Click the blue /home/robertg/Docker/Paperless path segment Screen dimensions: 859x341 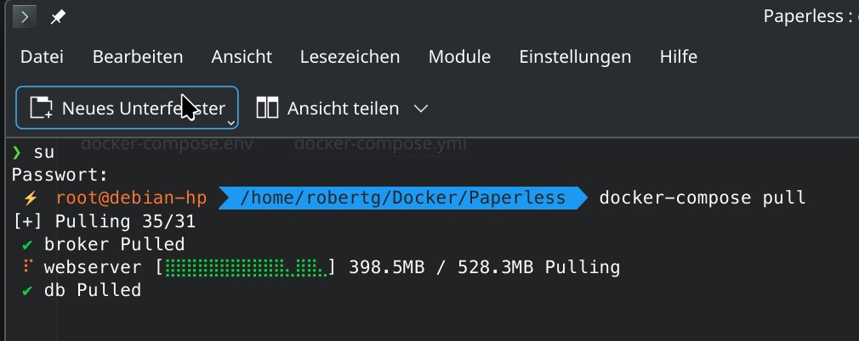click(402, 198)
